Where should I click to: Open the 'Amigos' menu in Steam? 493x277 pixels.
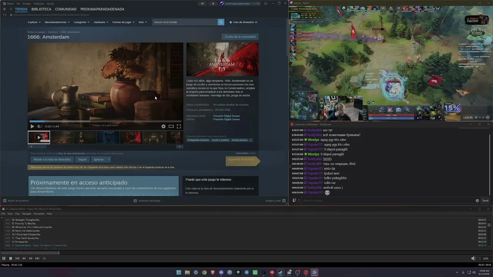(x=27, y=3)
